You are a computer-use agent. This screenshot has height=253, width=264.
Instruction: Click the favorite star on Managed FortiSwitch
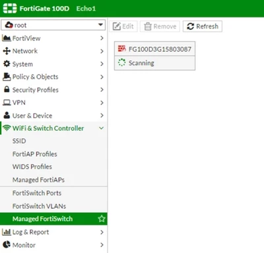102,219
